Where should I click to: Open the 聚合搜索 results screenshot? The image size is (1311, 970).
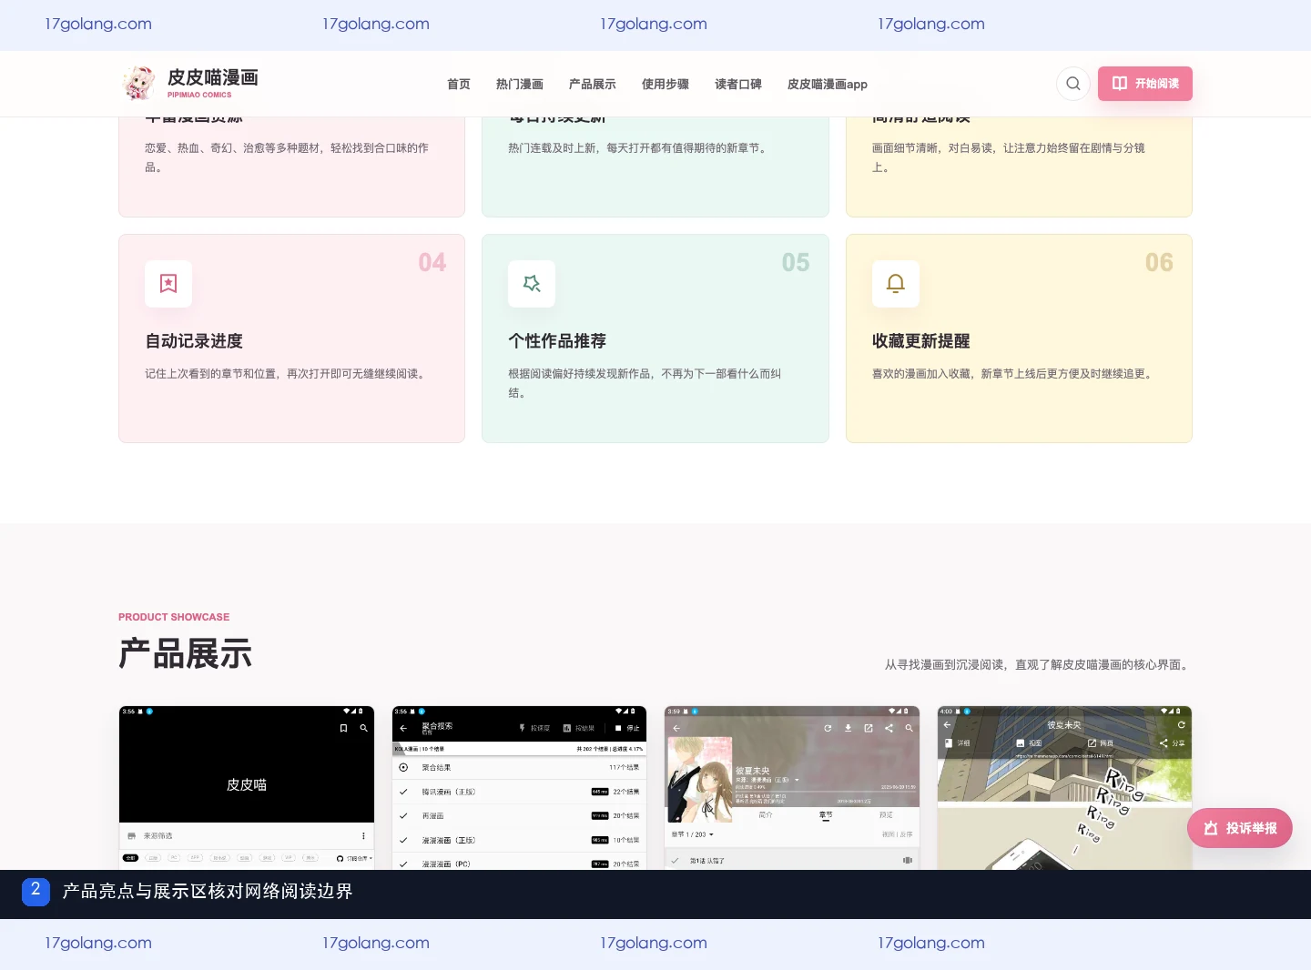point(519,788)
